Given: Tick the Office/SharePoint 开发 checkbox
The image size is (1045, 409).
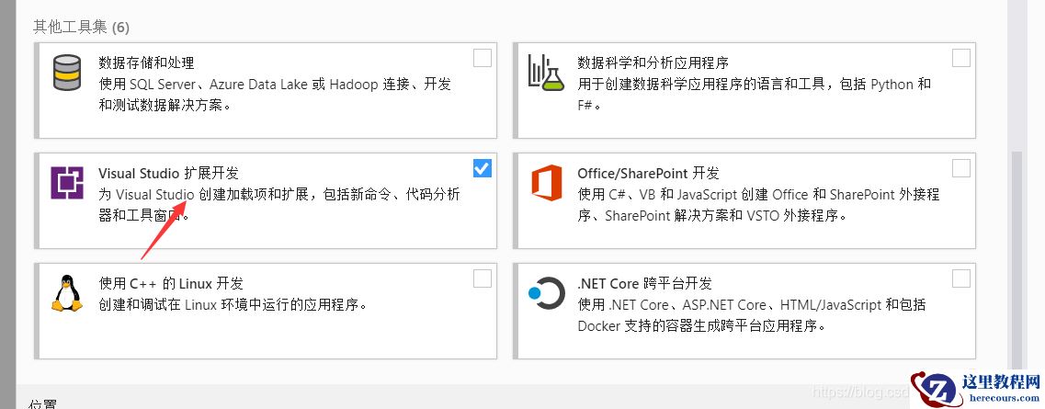Looking at the screenshot, I should point(960,168).
